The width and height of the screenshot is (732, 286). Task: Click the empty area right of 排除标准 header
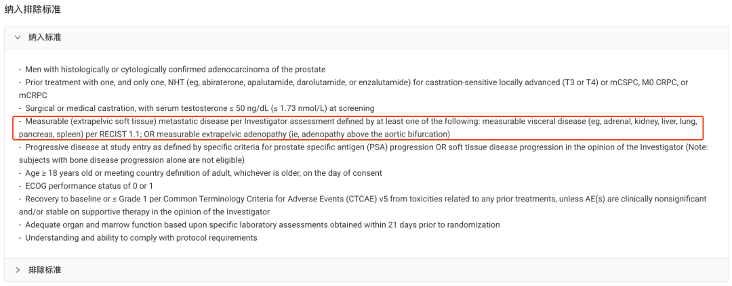click(x=407, y=270)
